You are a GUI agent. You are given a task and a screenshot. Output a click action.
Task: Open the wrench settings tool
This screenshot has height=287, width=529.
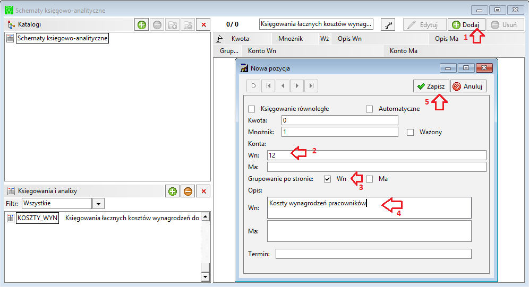click(x=388, y=24)
